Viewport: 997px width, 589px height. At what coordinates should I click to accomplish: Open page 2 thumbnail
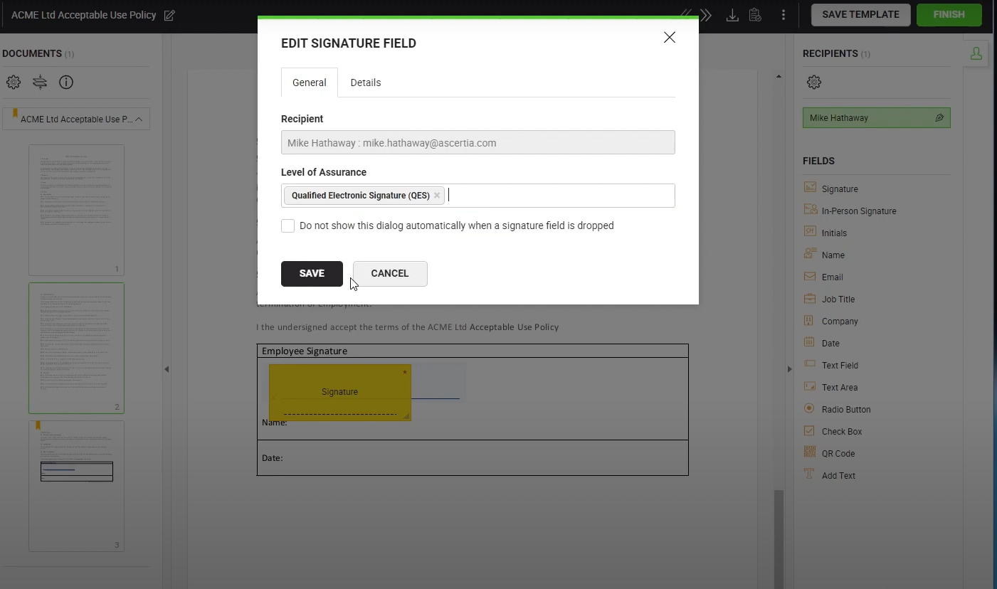pos(76,348)
